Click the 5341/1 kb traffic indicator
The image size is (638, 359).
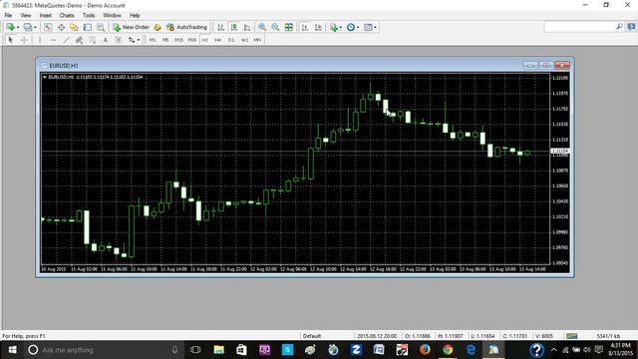(608, 336)
